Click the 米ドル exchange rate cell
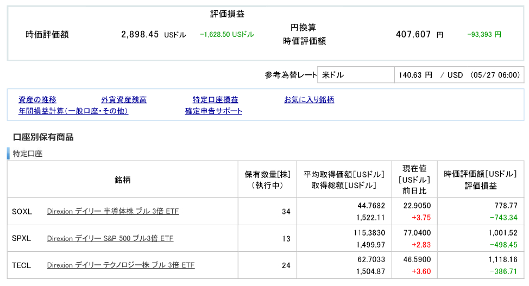Viewport: 529px width, 286px height. pyautogui.click(x=356, y=75)
